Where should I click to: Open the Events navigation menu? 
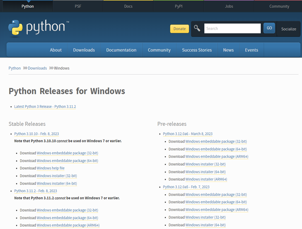(x=251, y=50)
